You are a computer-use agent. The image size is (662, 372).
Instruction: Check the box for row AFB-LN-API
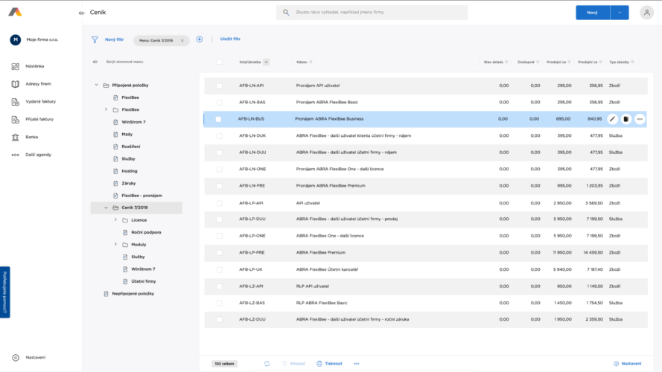pyautogui.click(x=219, y=86)
